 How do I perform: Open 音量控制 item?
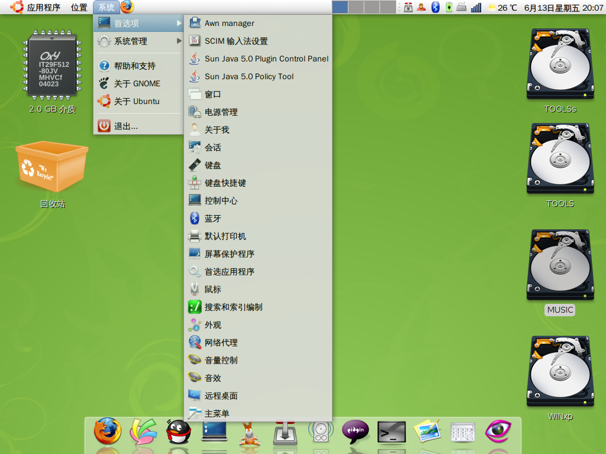[x=258, y=361]
